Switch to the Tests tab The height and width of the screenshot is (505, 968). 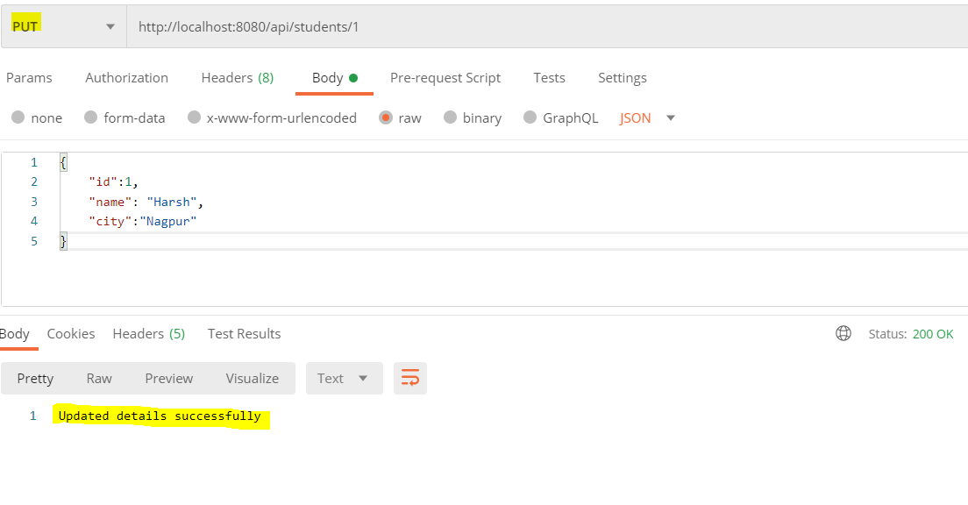[549, 78]
